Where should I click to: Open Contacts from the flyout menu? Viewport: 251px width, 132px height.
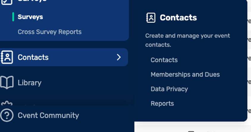tap(164, 60)
